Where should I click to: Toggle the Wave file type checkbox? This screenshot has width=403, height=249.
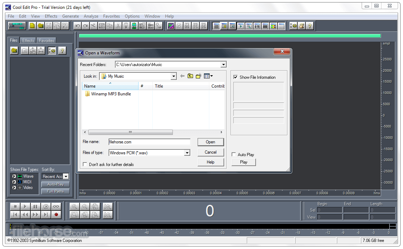[14, 176]
